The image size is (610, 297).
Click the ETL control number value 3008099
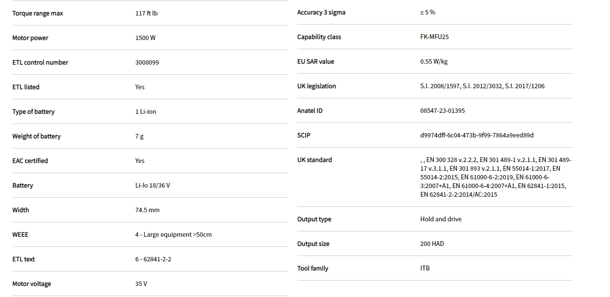(x=147, y=63)
